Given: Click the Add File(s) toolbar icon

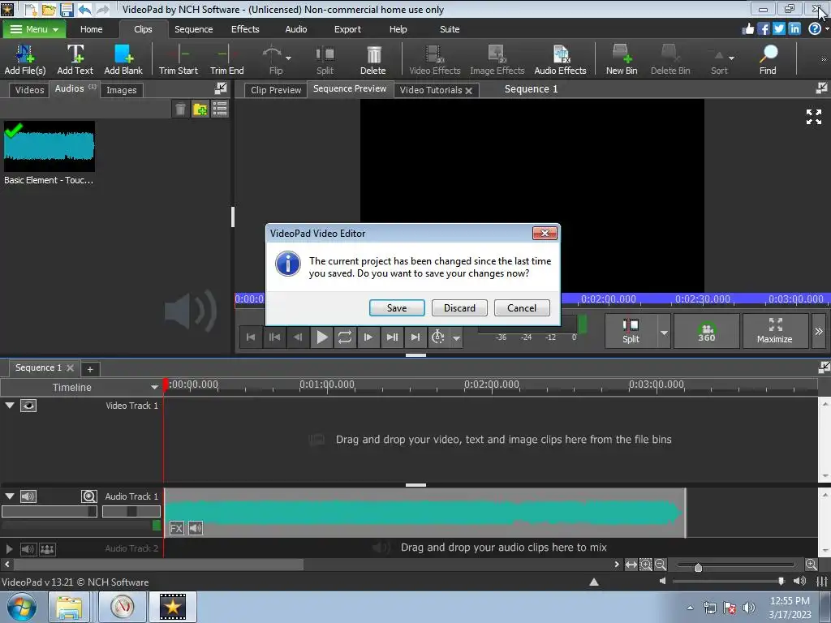Looking at the screenshot, I should pyautogui.click(x=25, y=59).
